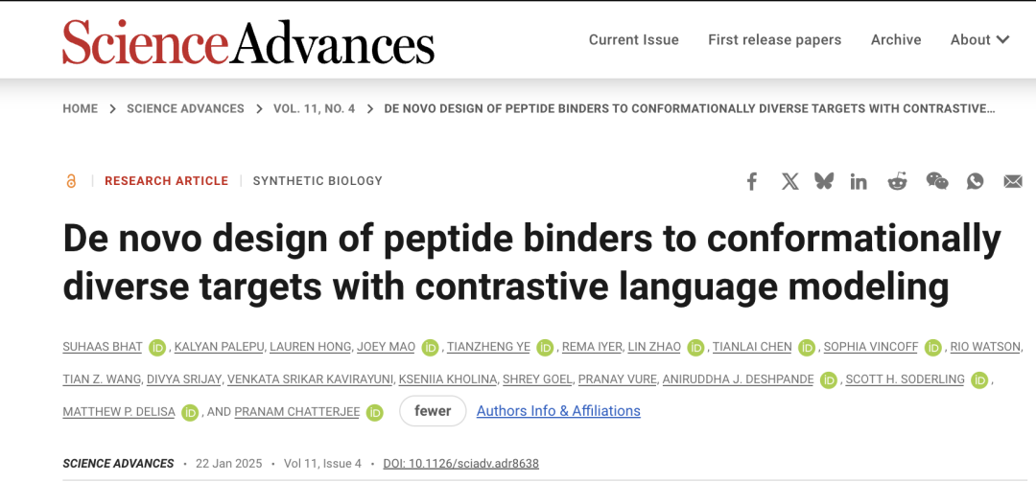Open the article DOI link
The height and width of the screenshot is (482, 1036).
pyautogui.click(x=461, y=464)
